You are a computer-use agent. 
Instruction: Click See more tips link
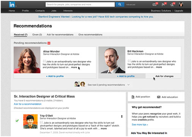pos(140,125)
